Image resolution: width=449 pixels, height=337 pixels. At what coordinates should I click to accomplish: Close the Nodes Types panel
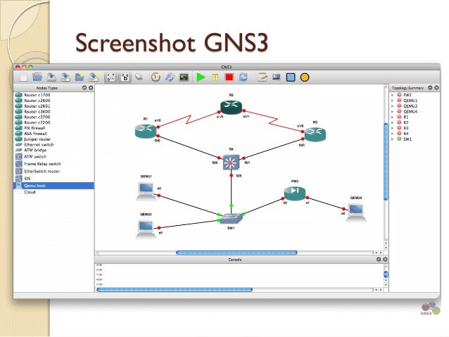91,88
